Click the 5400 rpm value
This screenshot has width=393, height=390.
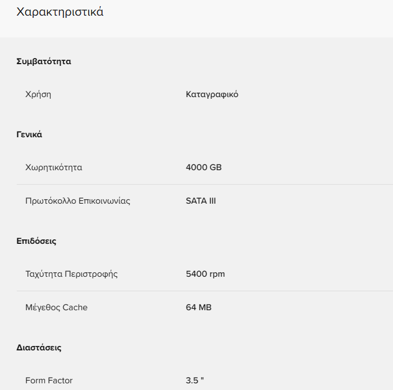[205, 274]
